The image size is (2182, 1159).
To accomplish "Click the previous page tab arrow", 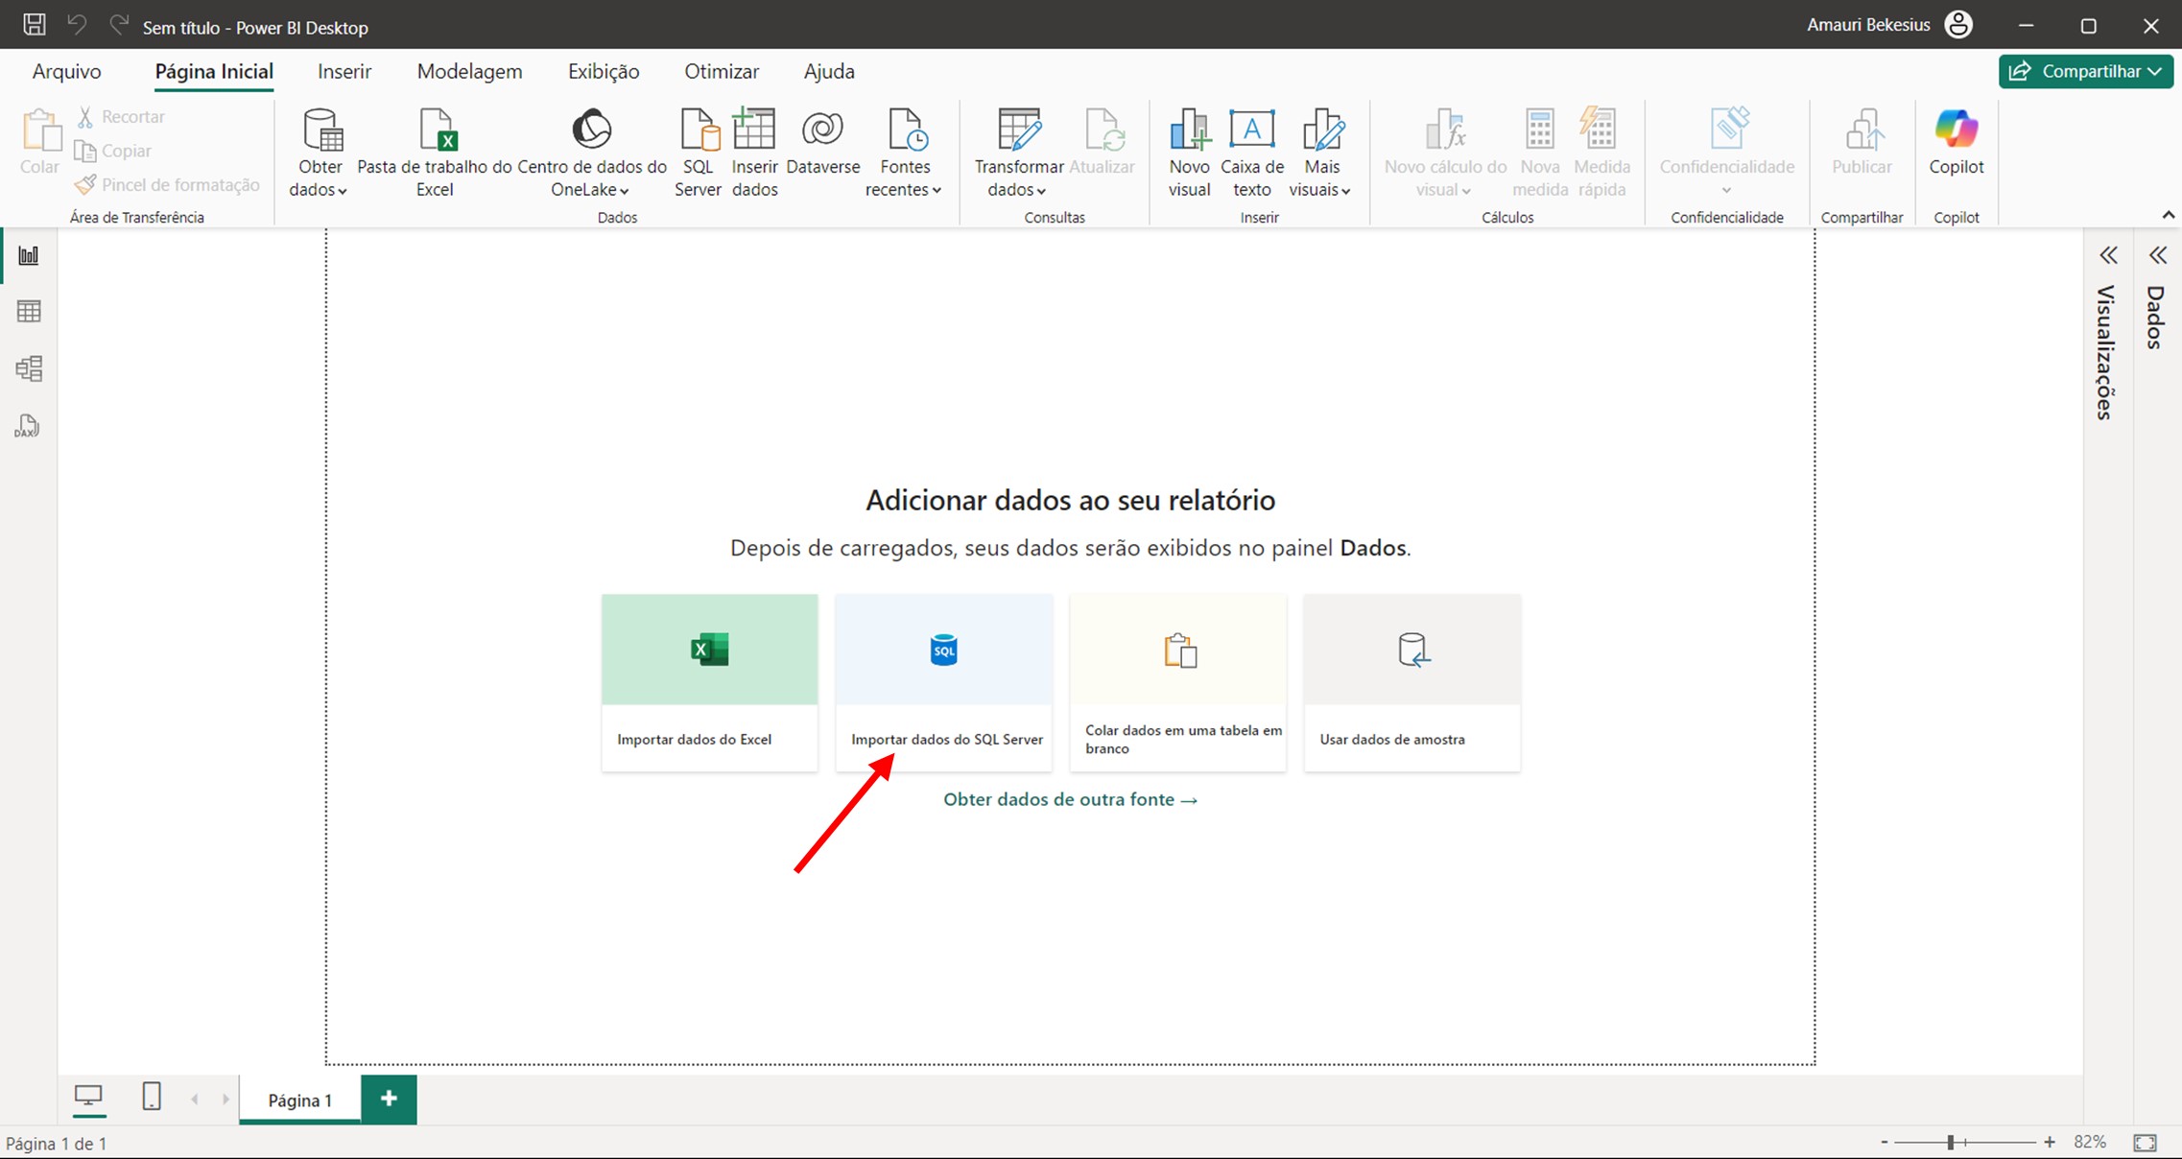I will (x=195, y=1100).
